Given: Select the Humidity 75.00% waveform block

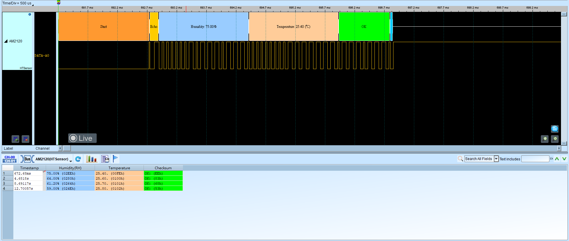Looking at the screenshot, I should 204,27.
